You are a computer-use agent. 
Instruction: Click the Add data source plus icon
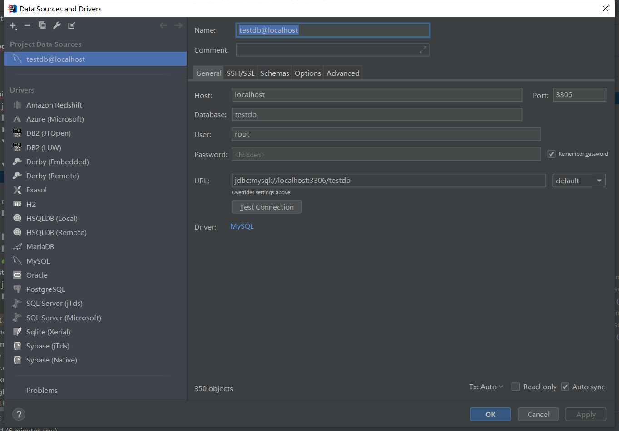point(13,26)
